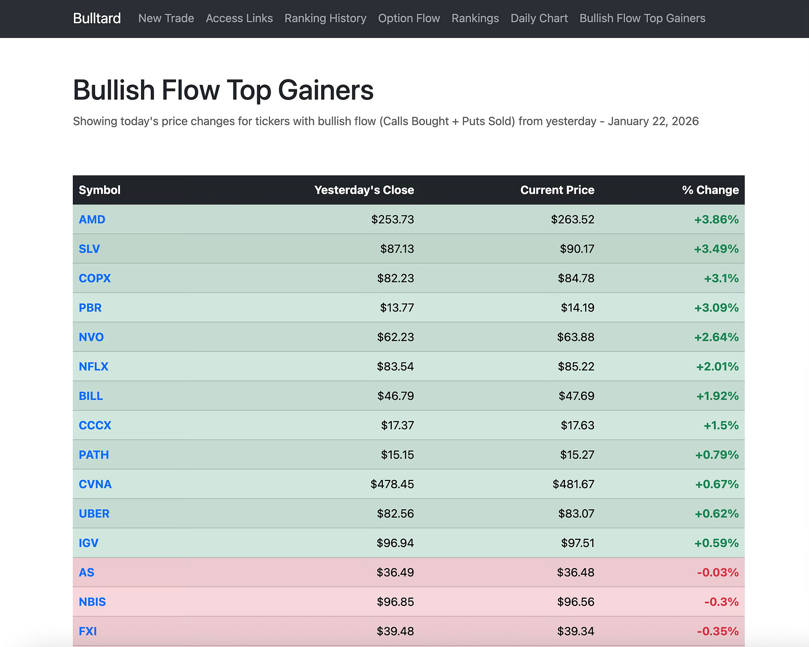Click the Current Price column header
The image size is (809, 647).
point(557,190)
